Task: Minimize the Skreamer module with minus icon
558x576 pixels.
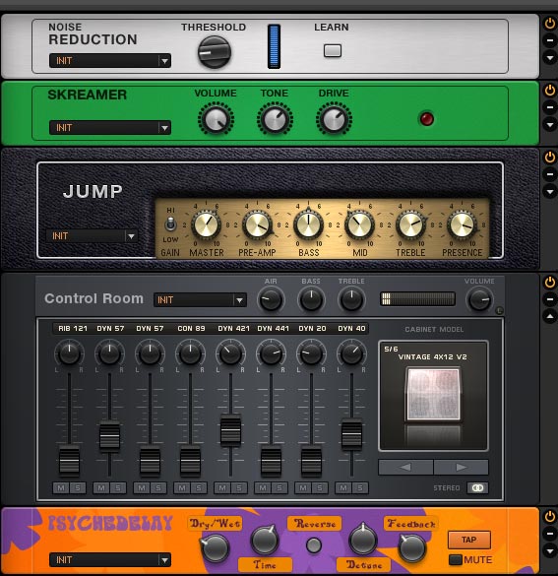Action: coord(549,107)
